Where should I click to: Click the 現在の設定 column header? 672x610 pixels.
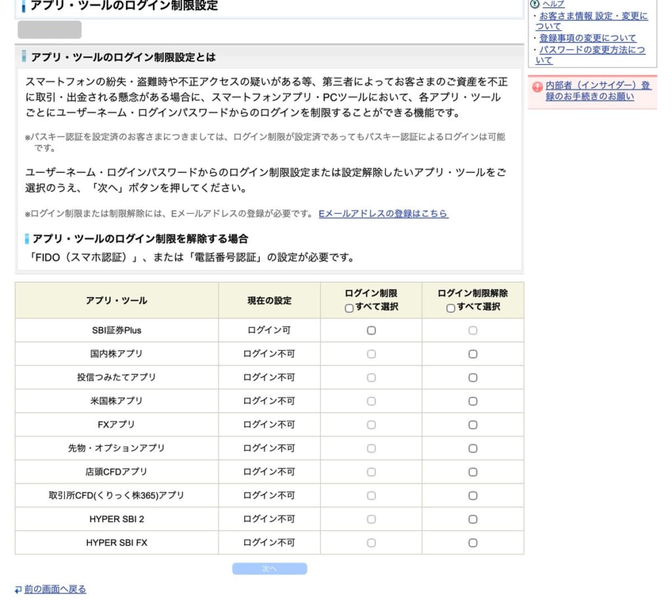click(x=269, y=300)
